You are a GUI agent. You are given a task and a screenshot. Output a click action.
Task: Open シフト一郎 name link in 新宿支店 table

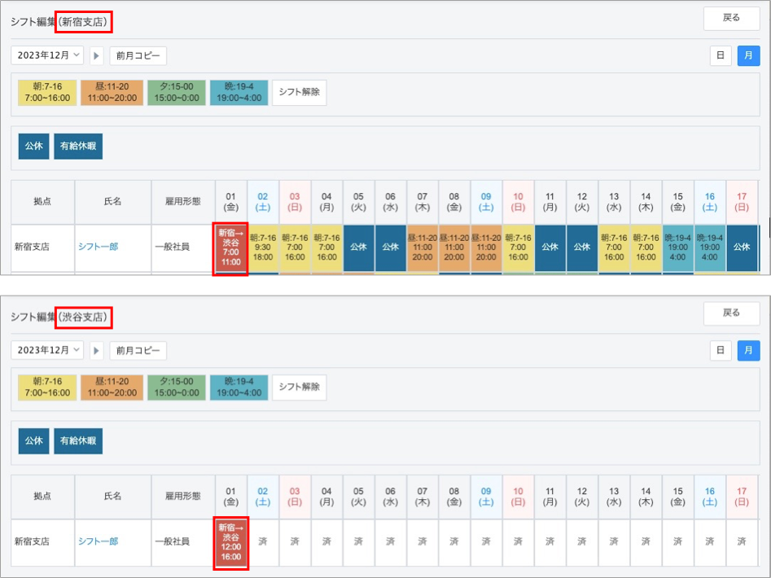[x=98, y=246]
